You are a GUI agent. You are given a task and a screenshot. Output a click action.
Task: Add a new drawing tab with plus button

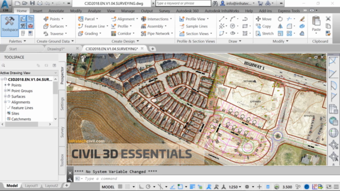[152, 49]
